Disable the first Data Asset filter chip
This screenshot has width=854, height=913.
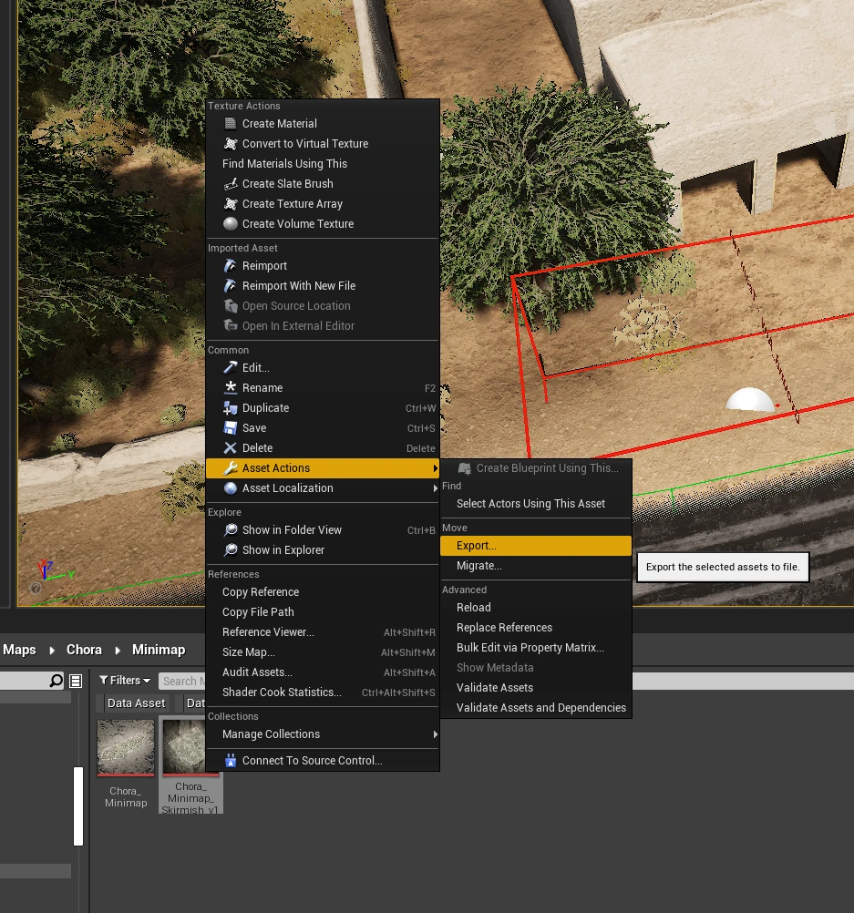pos(136,703)
